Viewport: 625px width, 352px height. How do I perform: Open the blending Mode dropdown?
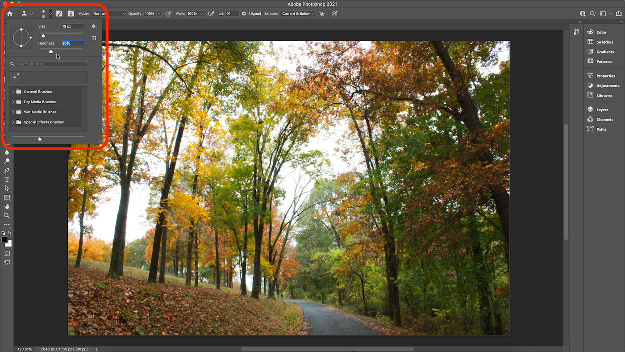tap(109, 14)
